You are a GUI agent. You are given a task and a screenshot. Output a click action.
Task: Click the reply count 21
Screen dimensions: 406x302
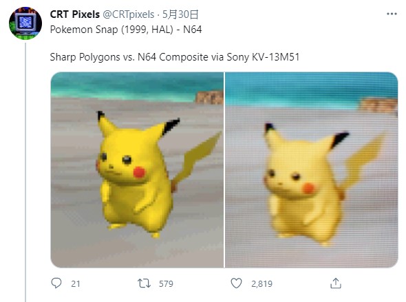click(75, 284)
